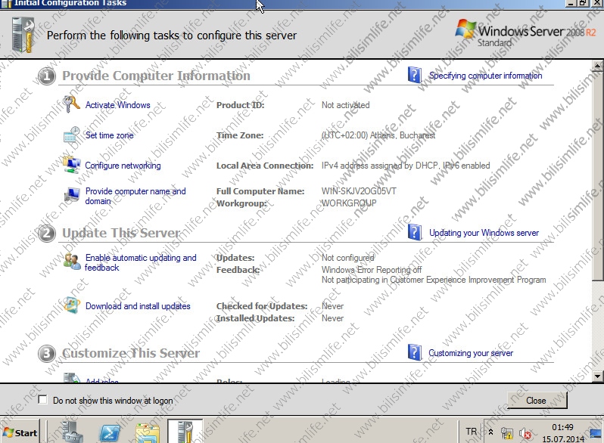
Task: Click the vertical scrollbar thumb
Action: click(597, 176)
